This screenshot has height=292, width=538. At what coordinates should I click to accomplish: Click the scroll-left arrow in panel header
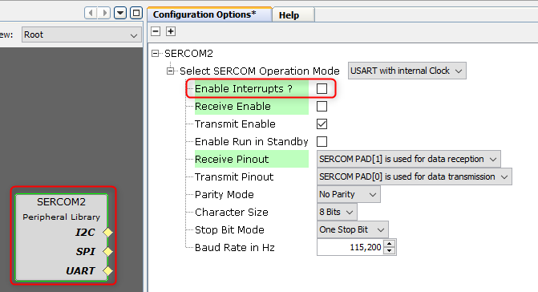coord(91,13)
